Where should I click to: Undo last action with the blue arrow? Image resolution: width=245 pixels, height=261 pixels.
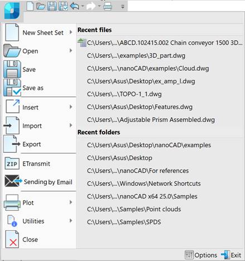pos(75,6)
